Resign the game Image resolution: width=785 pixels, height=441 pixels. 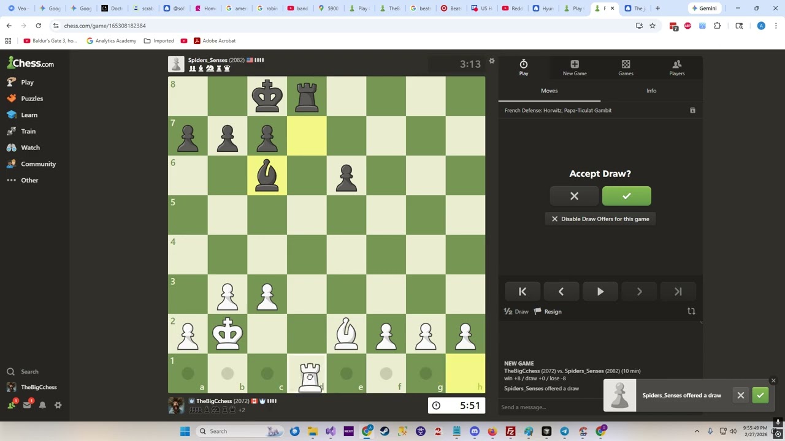click(548, 311)
